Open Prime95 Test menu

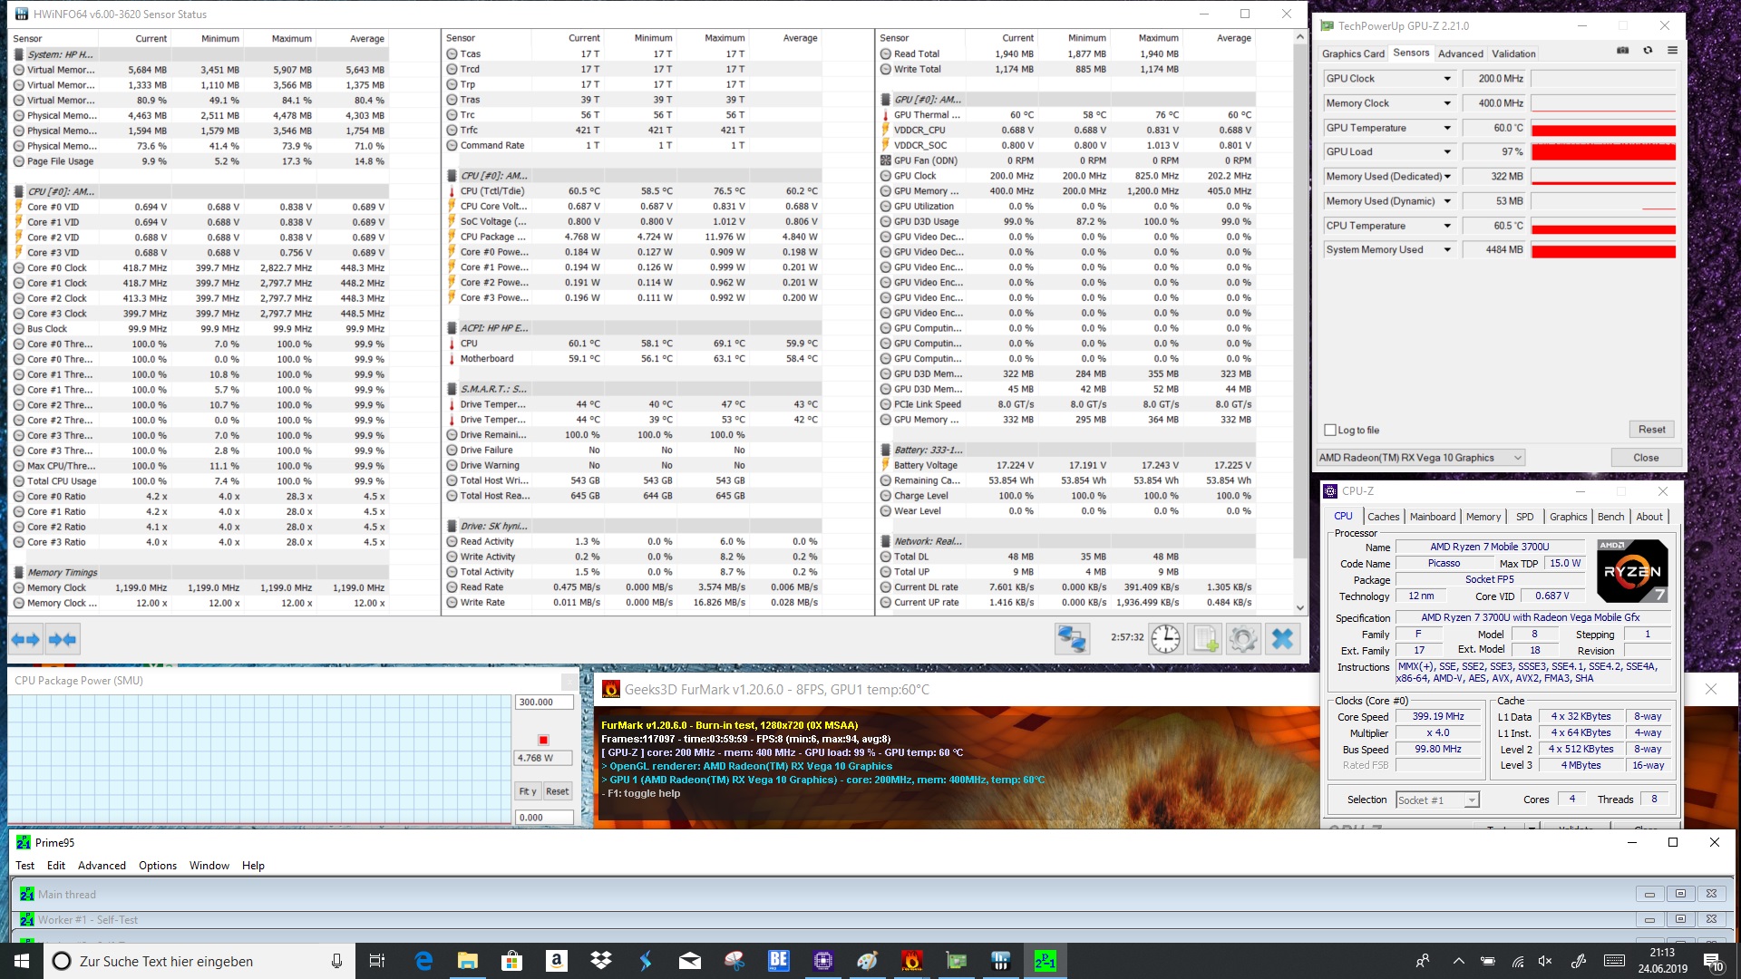click(x=25, y=866)
